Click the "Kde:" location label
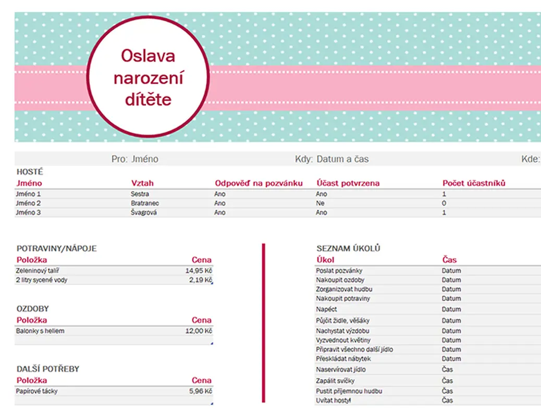Viewport: 541px width, 416px height. [x=530, y=159]
